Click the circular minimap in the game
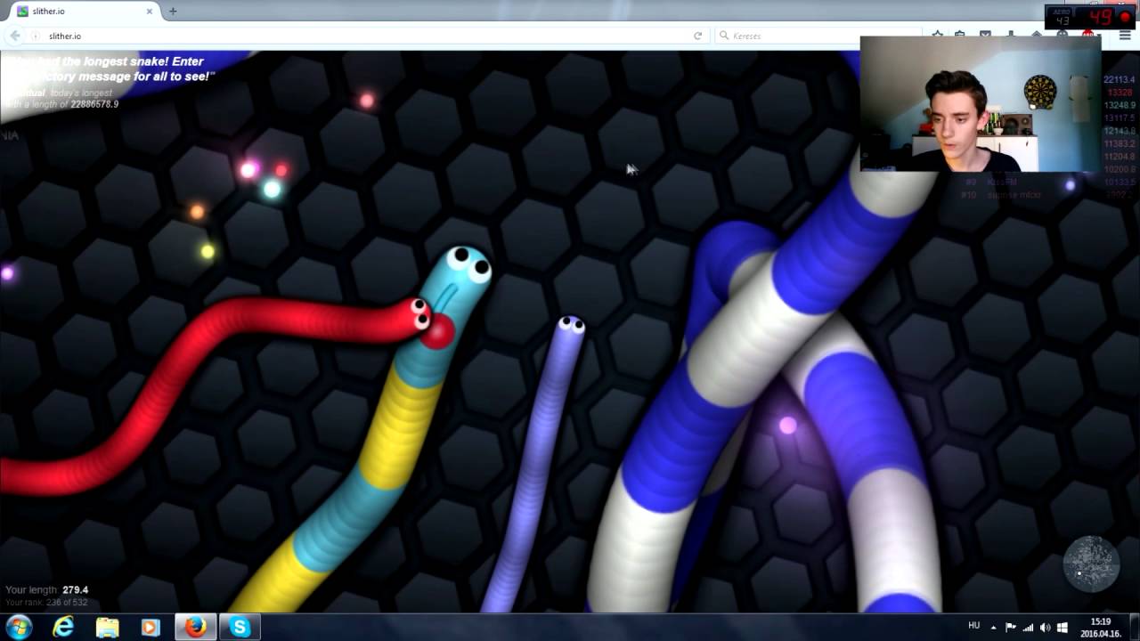This screenshot has height=641, width=1140. point(1091,564)
